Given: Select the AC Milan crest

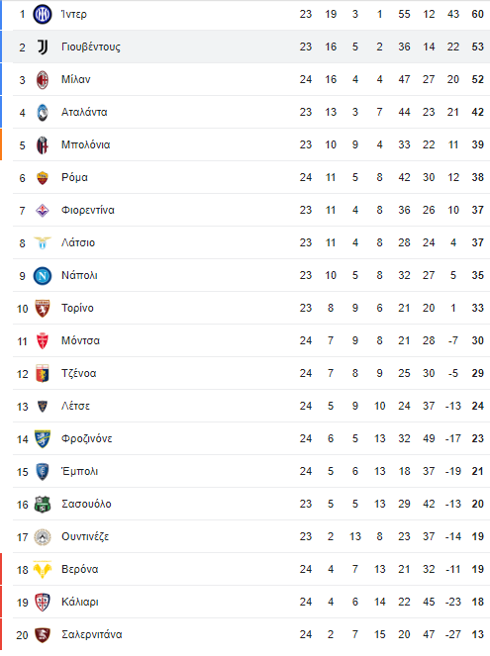Looking at the screenshot, I should [x=43, y=79].
